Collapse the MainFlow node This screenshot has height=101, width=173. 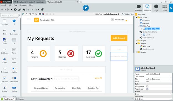[139, 26]
